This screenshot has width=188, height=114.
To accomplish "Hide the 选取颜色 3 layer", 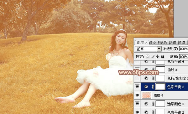I will tap(137, 104).
